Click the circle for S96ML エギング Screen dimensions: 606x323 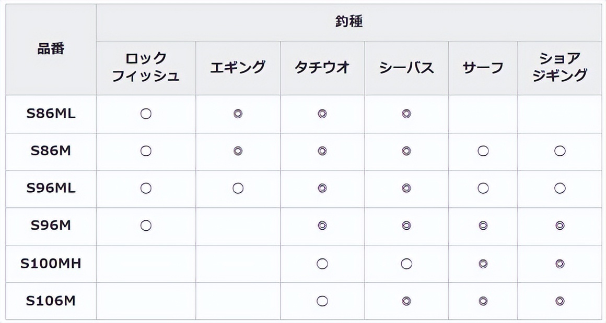(x=238, y=188)
